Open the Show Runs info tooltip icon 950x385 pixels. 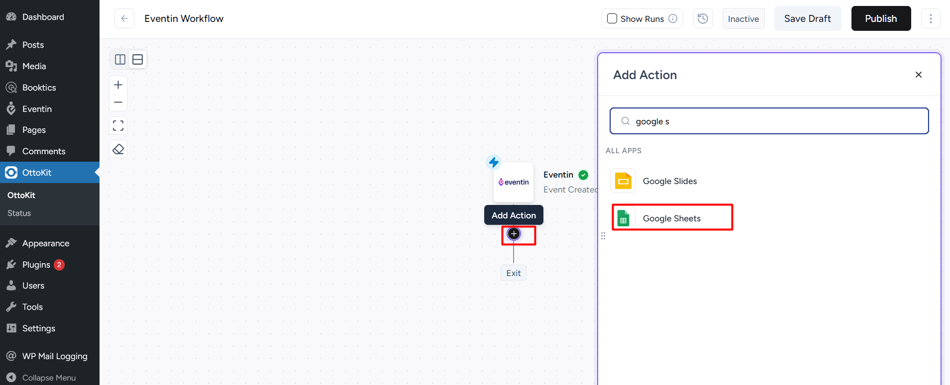click(673, 18)
